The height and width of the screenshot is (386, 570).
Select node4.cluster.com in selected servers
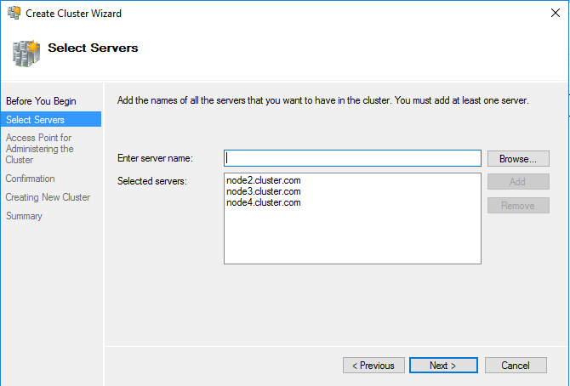coord(264,202)
